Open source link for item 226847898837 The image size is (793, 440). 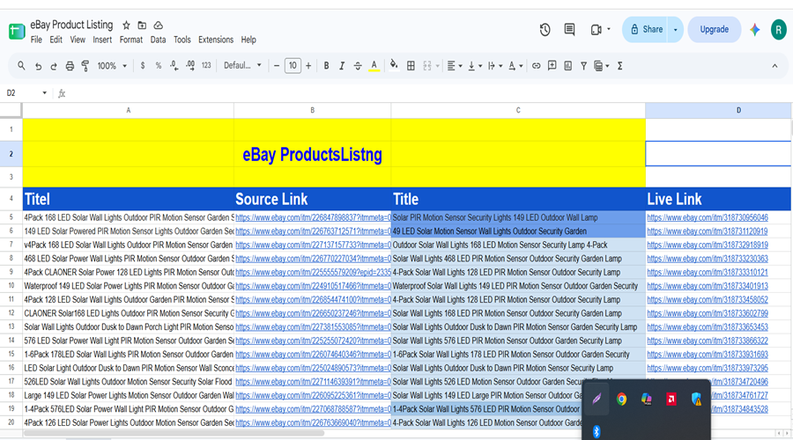point(313,217)
